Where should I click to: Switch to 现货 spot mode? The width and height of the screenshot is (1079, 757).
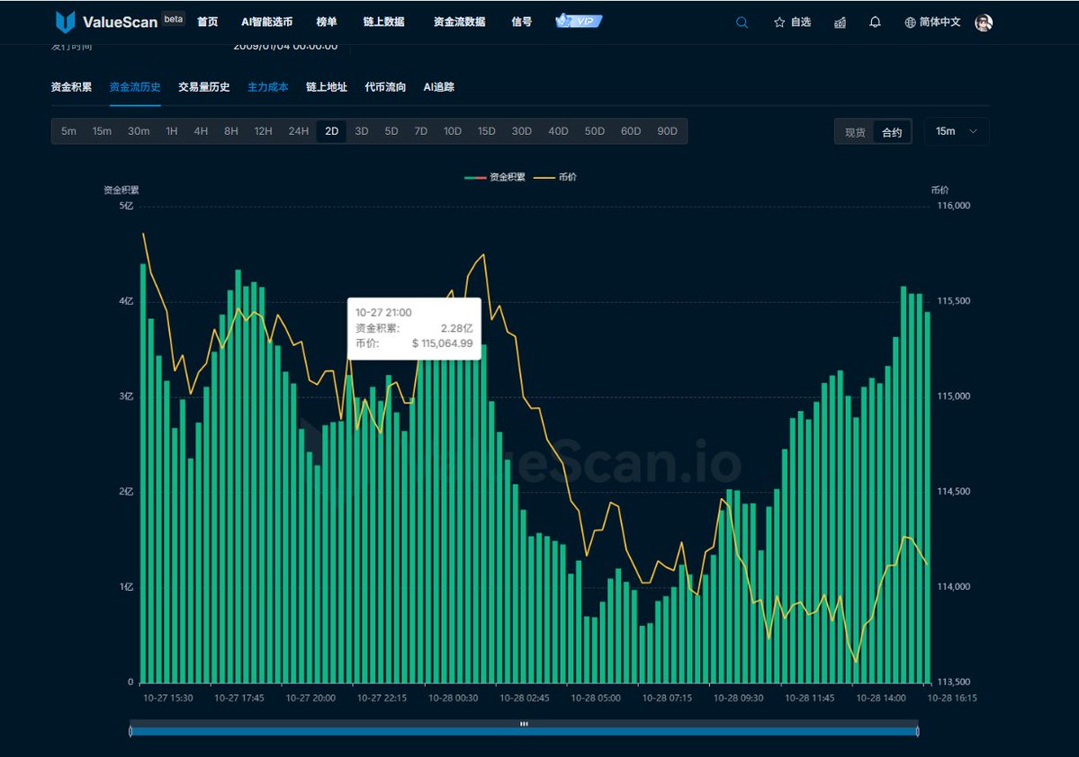click(854, 132)
